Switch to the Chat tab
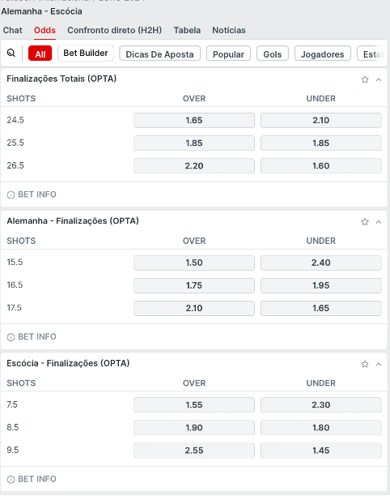The width and height of the screenshot is (390, 496). (x=13, y=30)
